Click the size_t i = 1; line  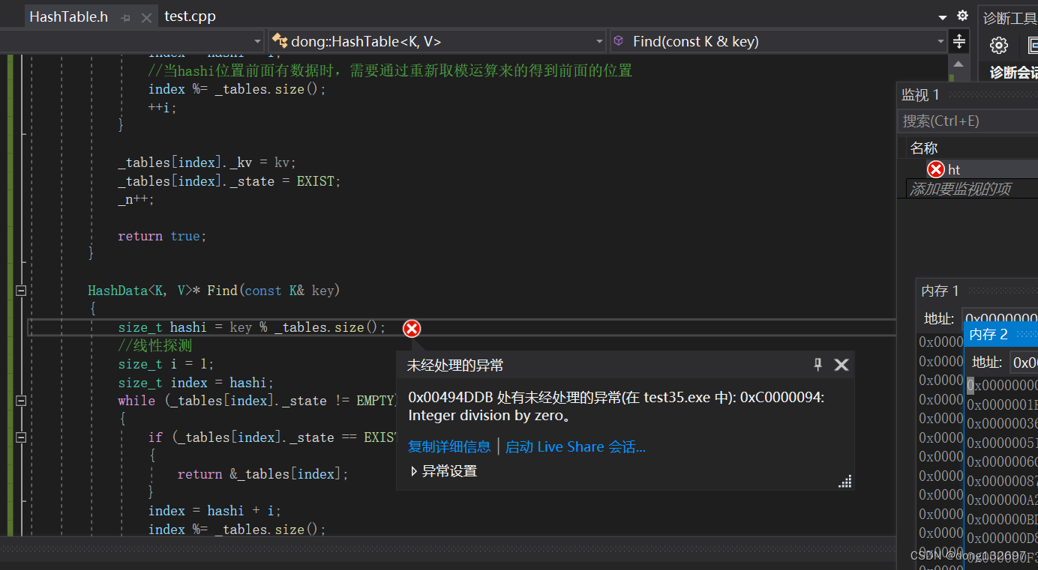click(166, 364)
